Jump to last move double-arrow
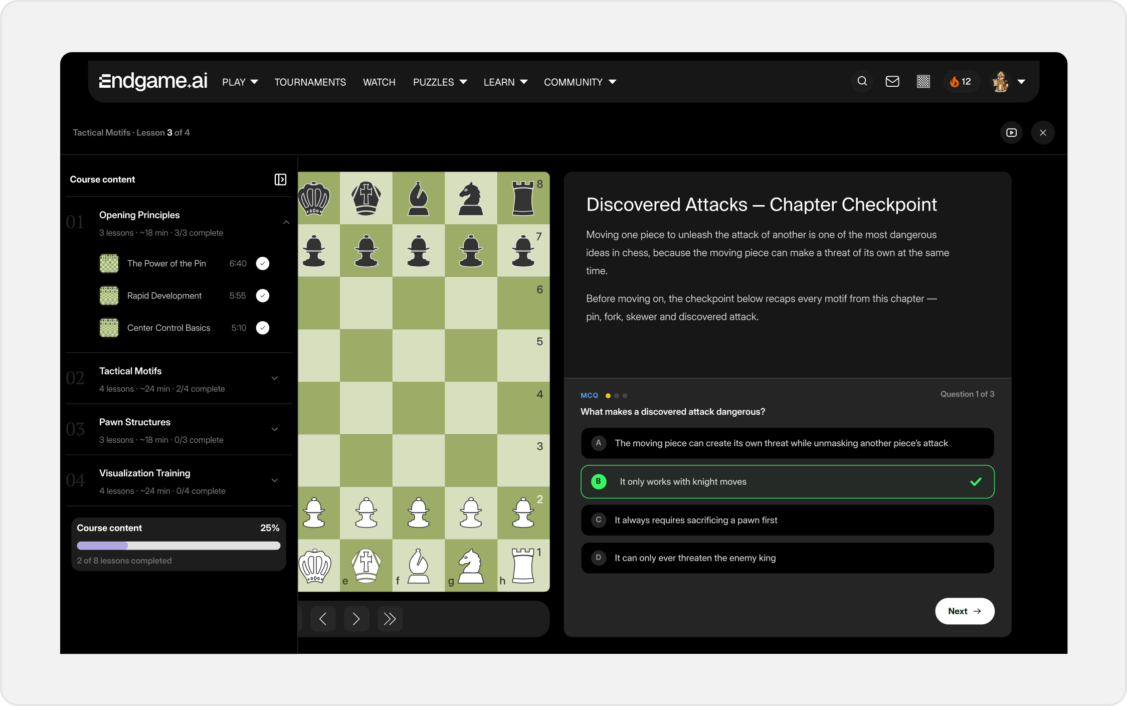The width and height of the screenshot is (1127, 706). pos(390,619)
